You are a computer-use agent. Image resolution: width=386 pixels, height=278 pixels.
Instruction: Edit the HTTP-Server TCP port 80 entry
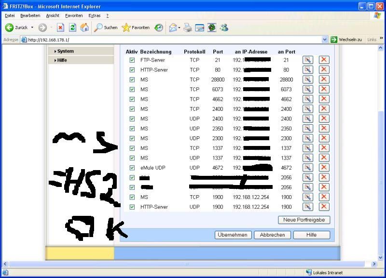pyautogui.click(x=308, y=70)
